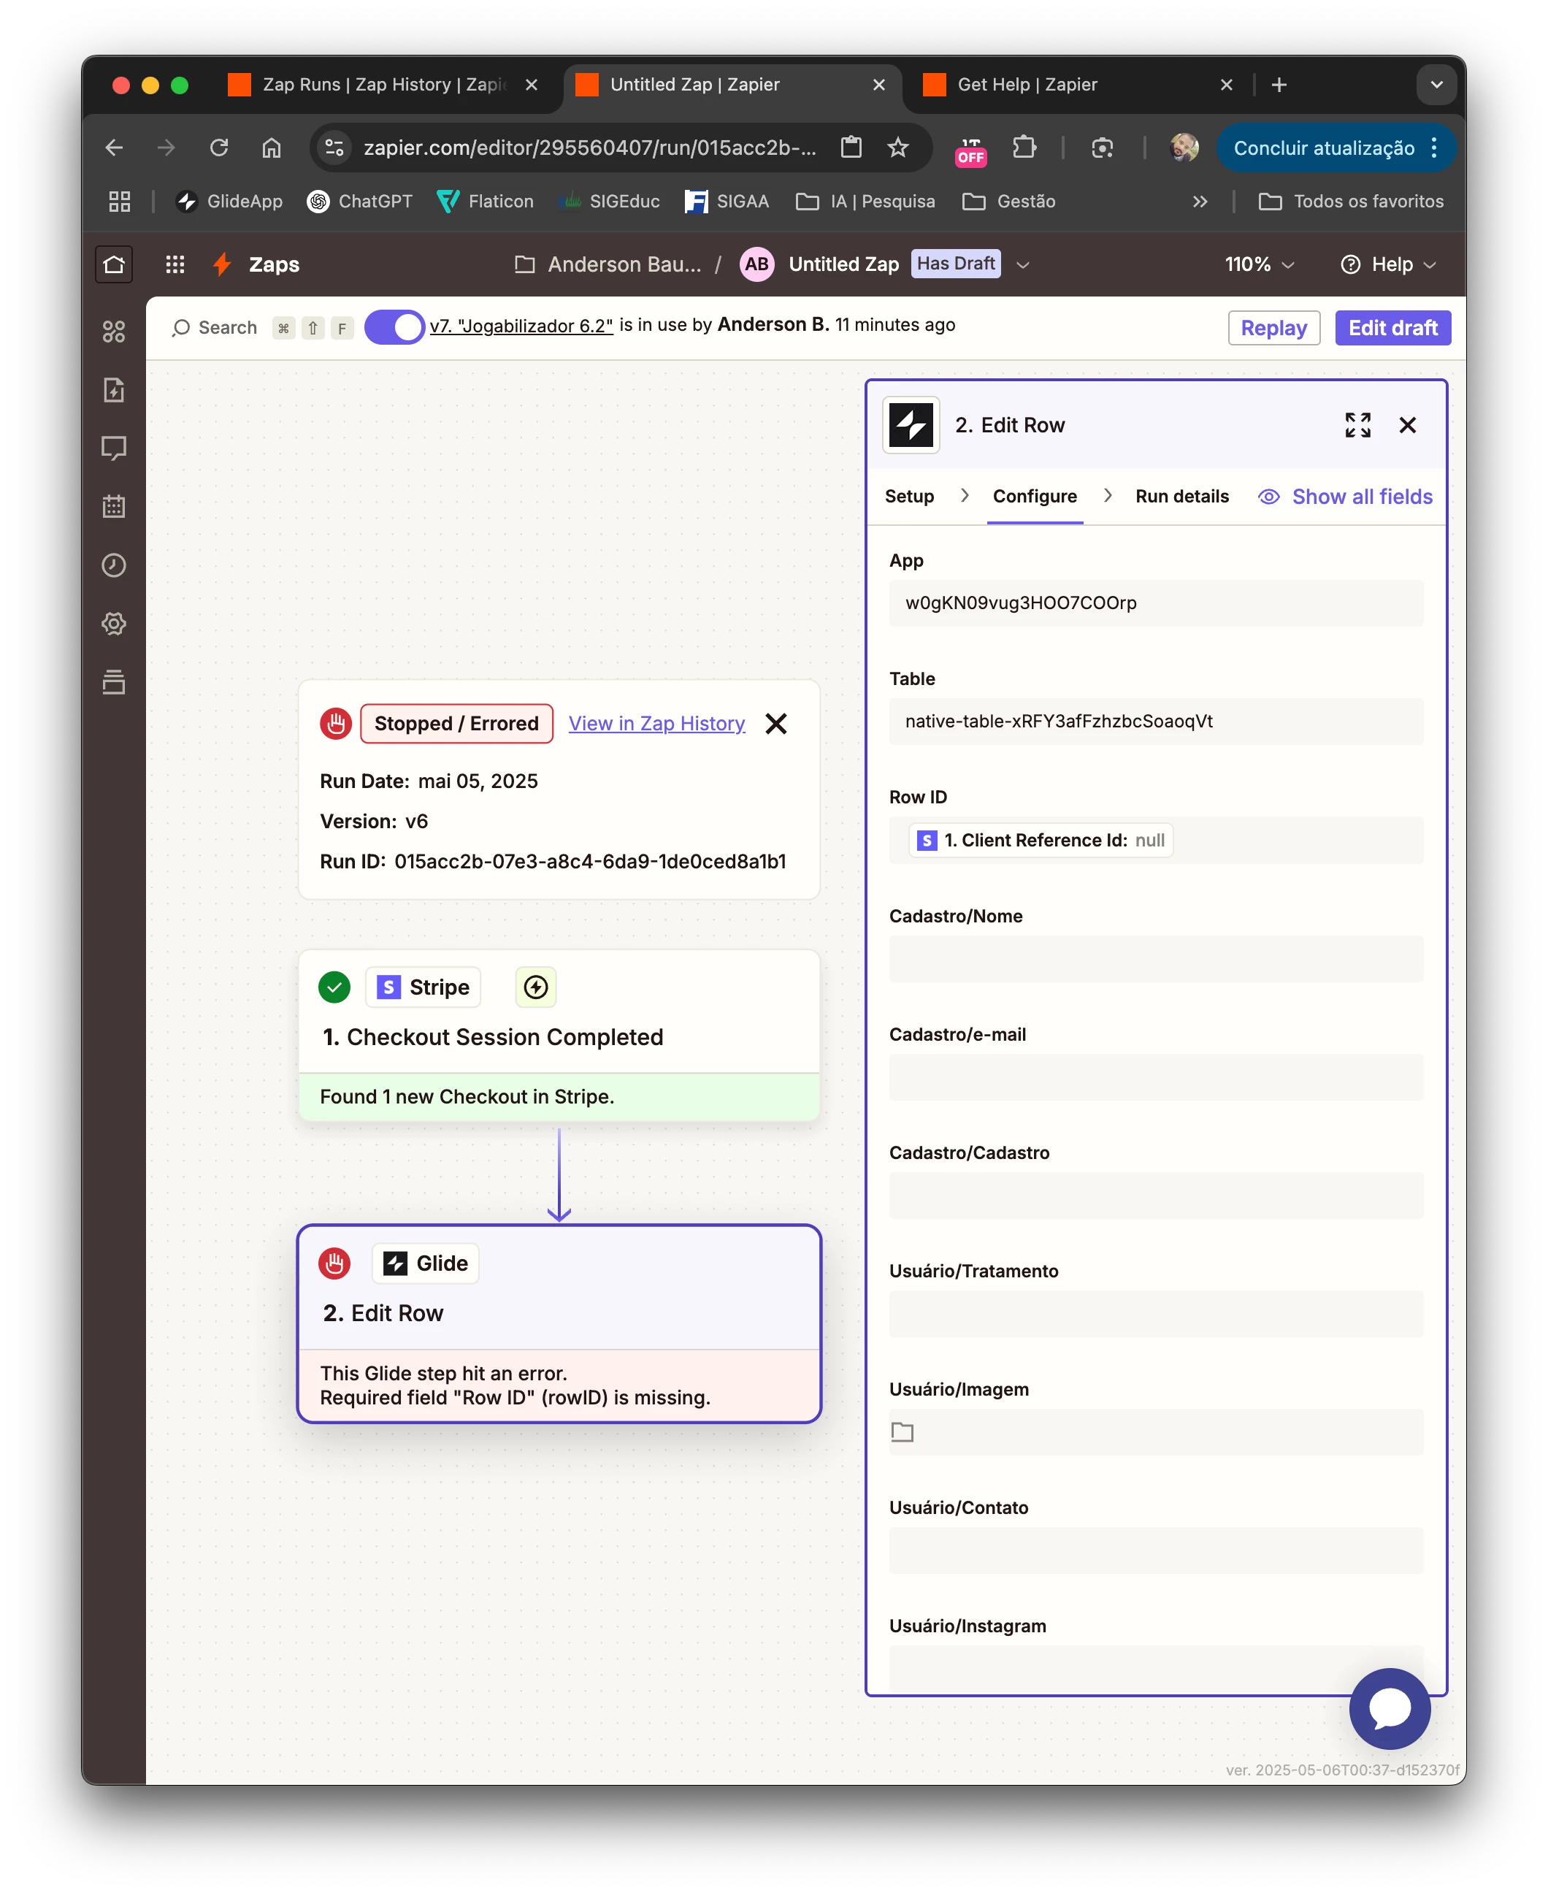Click the trigger bolt icon on Stripe step
This screenshot has height=1893, width=1548.
coord(536,987)
